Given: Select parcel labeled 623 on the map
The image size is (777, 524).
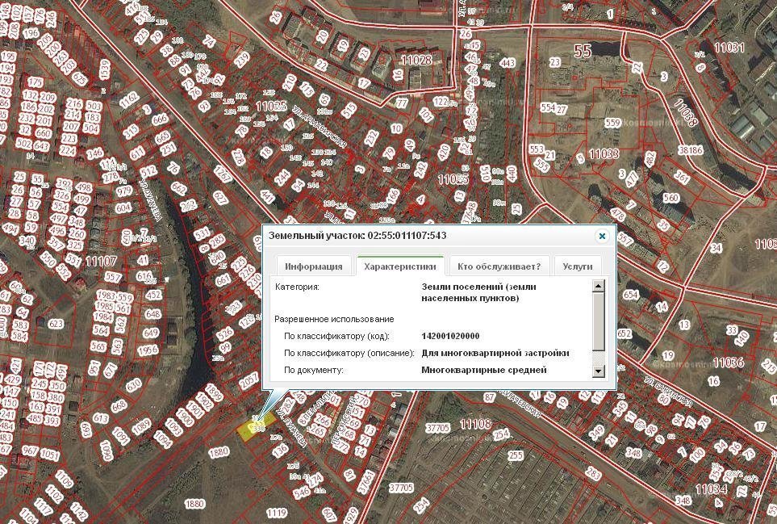Looking at the screenshot, I should click(x=56, y=324).
